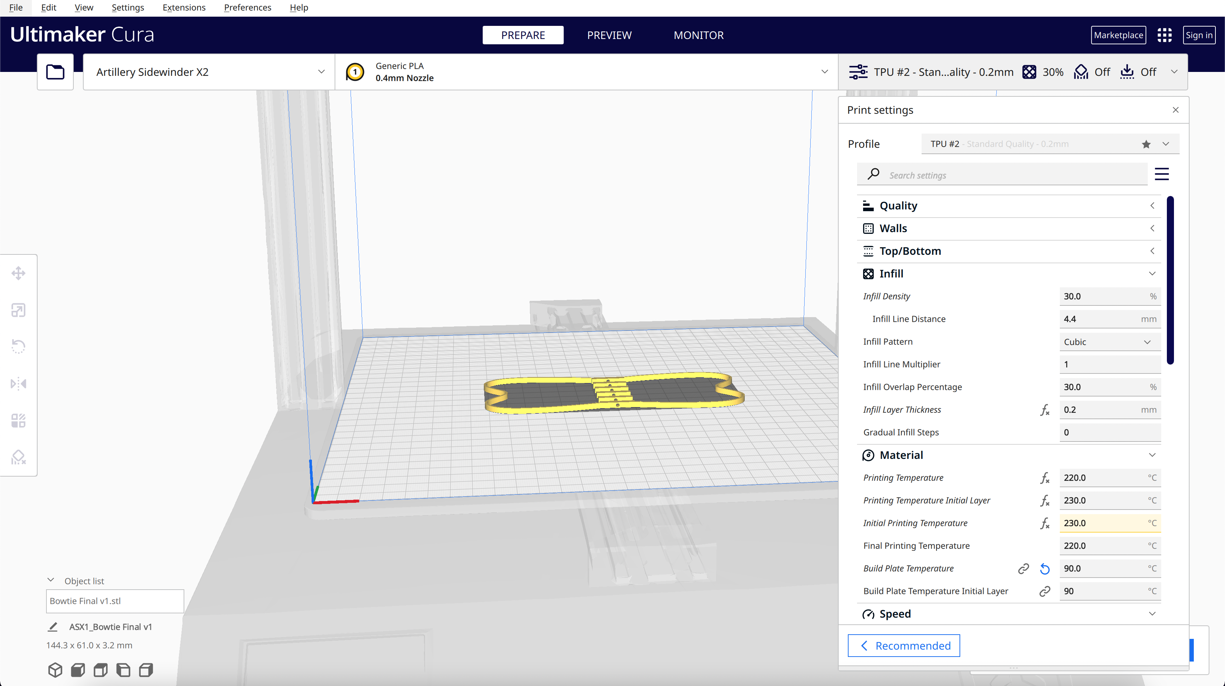The image size is (1225, 686).
Task: Click the Sign in button
Action: [1199, 35]
